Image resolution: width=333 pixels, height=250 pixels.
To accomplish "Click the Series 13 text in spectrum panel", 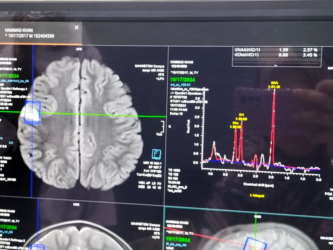I will pyautogui.click(x=176, y=114).
